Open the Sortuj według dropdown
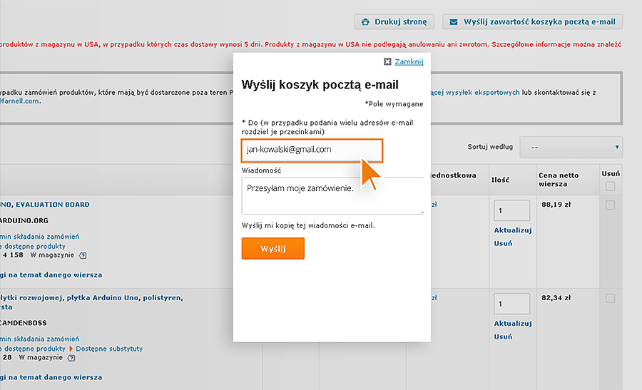 [x=571, y=147]
